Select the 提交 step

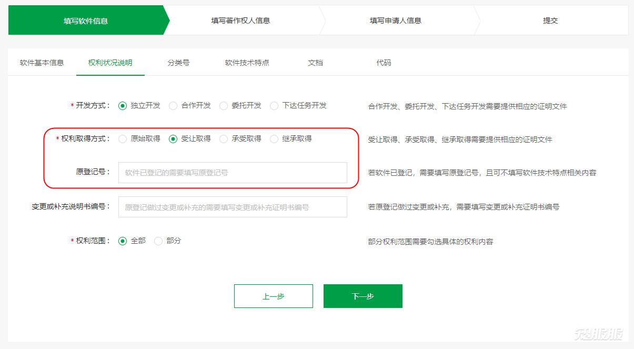click(x=551, y=21)
